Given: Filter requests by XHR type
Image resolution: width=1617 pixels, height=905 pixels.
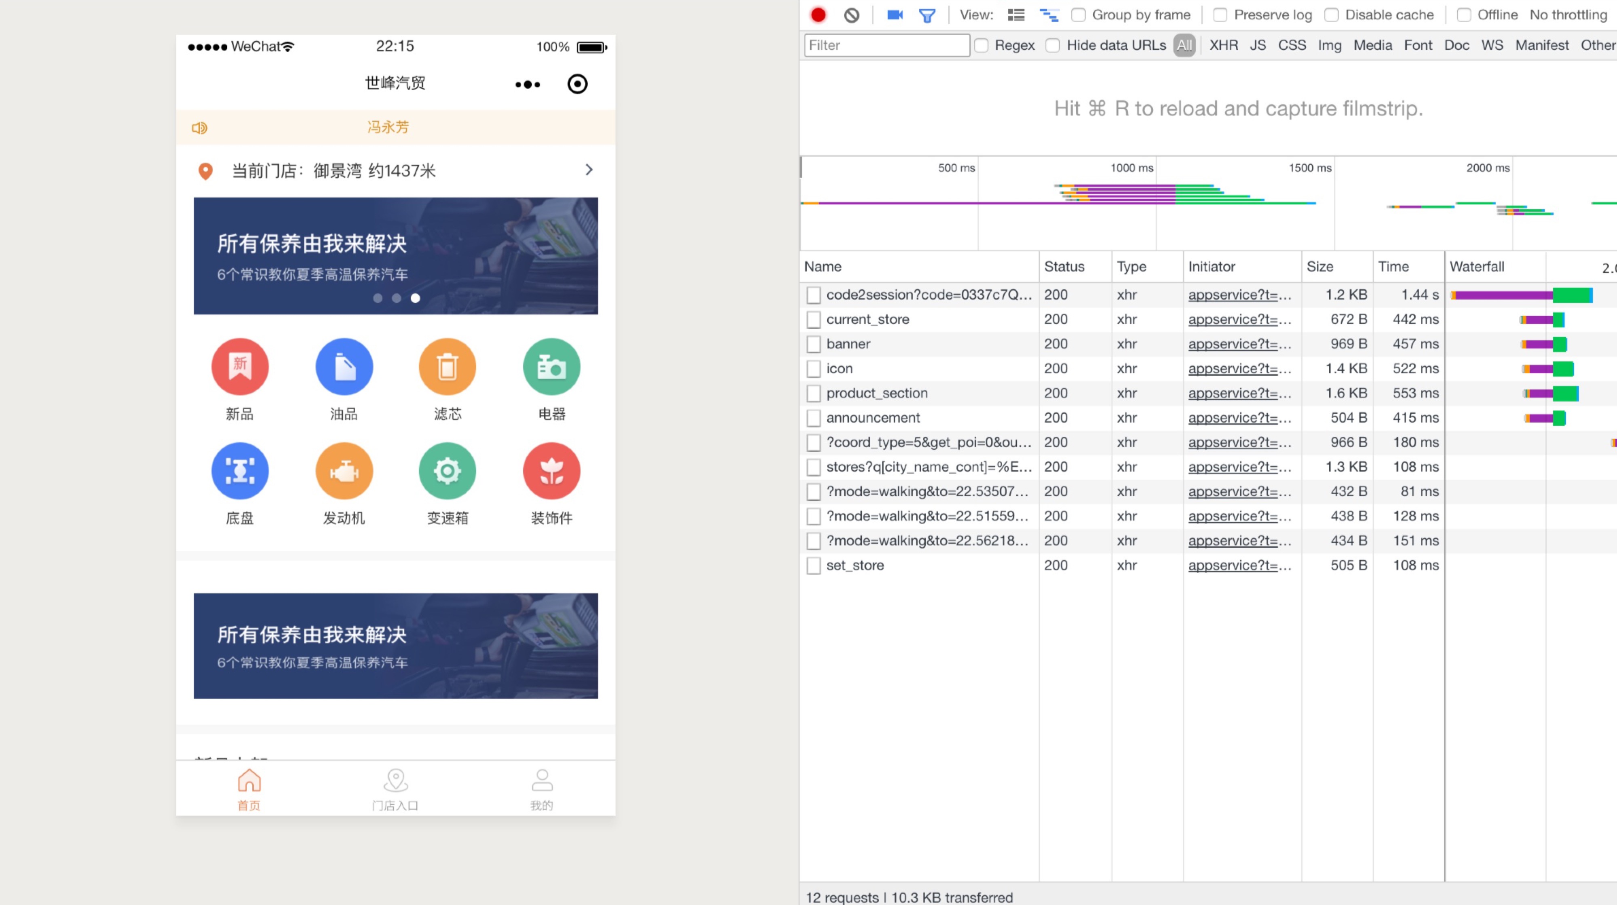Looking at the screenshot, I should [x=1223, y=45].
